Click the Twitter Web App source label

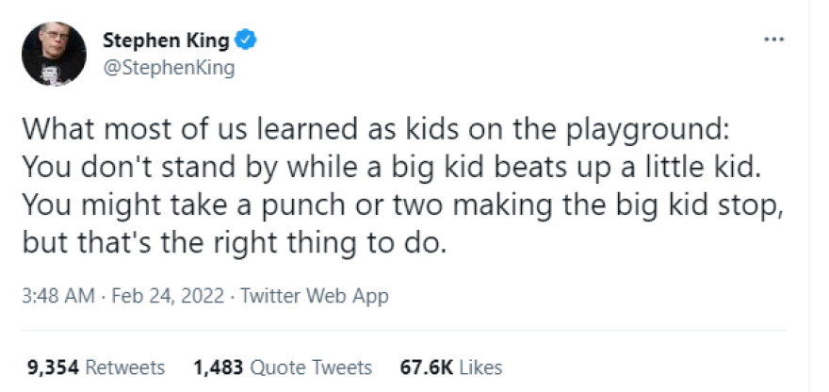pos(315,296)
